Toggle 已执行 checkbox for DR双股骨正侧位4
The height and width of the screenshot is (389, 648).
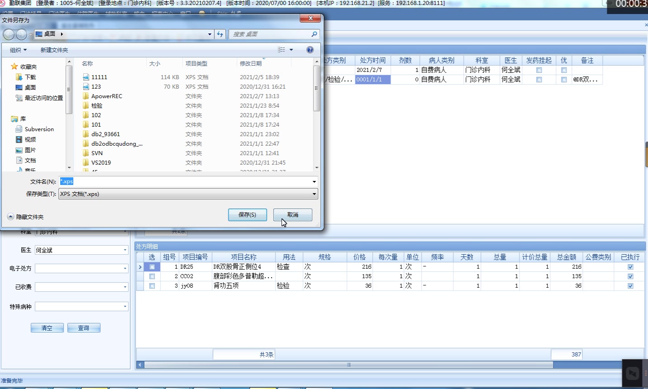click(x=630, y=267)
